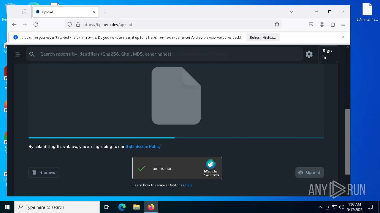Open the volume tray icon
The image size is (380, 213).
point(342,207)
